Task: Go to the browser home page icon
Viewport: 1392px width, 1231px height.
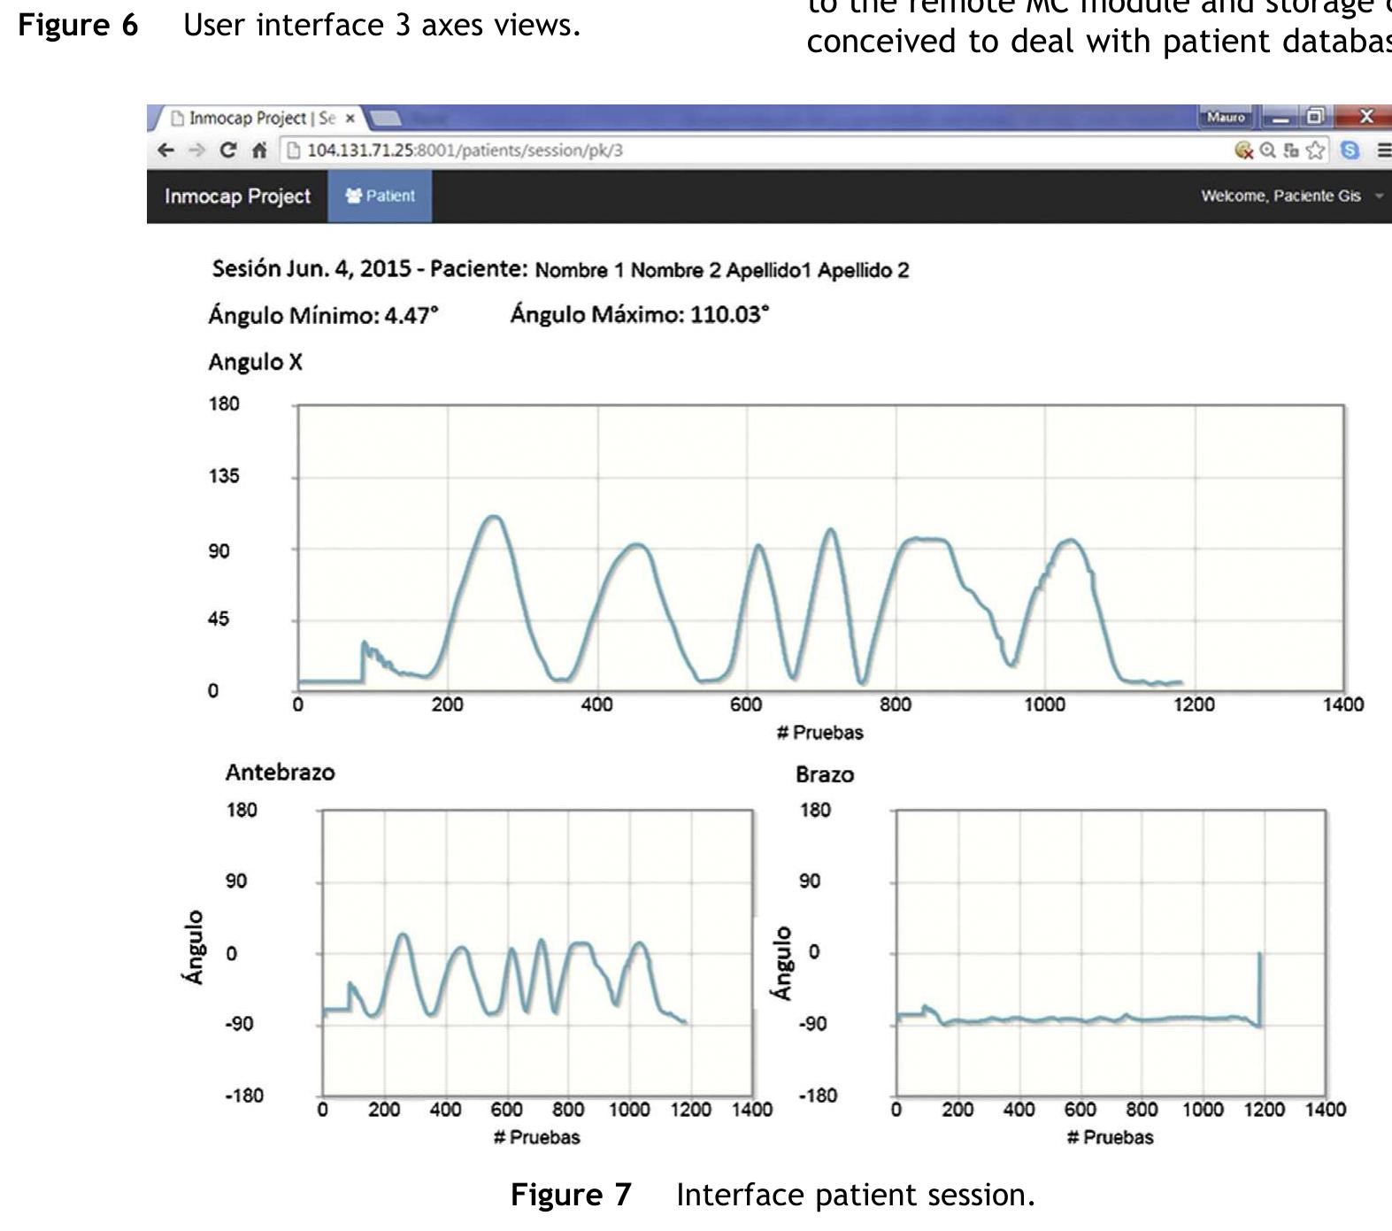Action: pyautogui.click(x=258, y=150)
